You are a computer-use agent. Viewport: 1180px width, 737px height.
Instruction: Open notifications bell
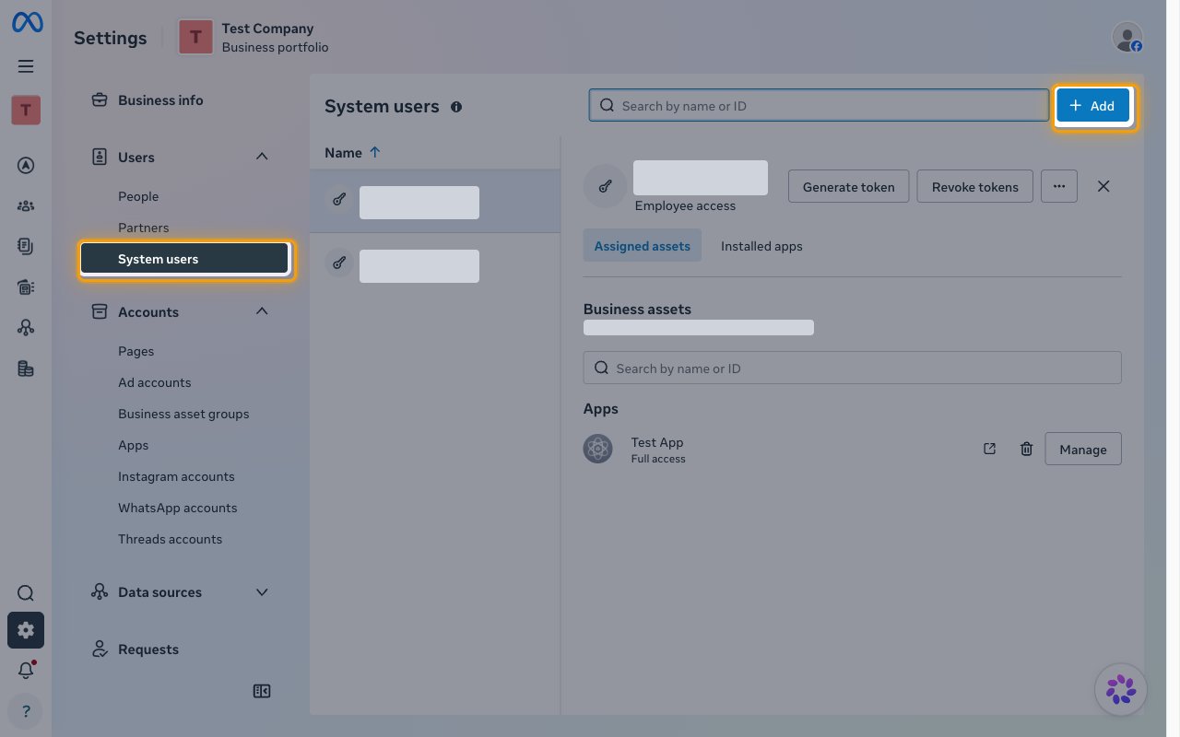[x=26, y=671]
